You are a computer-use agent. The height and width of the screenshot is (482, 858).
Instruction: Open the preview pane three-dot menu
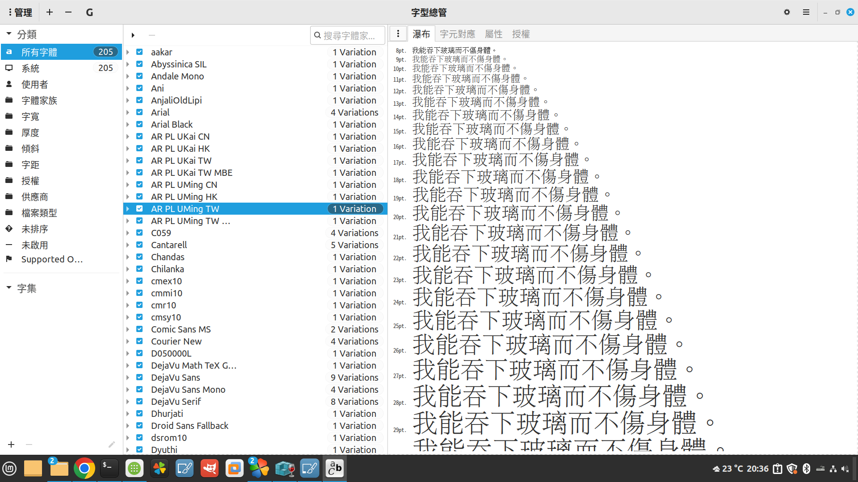[x=398, y=34]
